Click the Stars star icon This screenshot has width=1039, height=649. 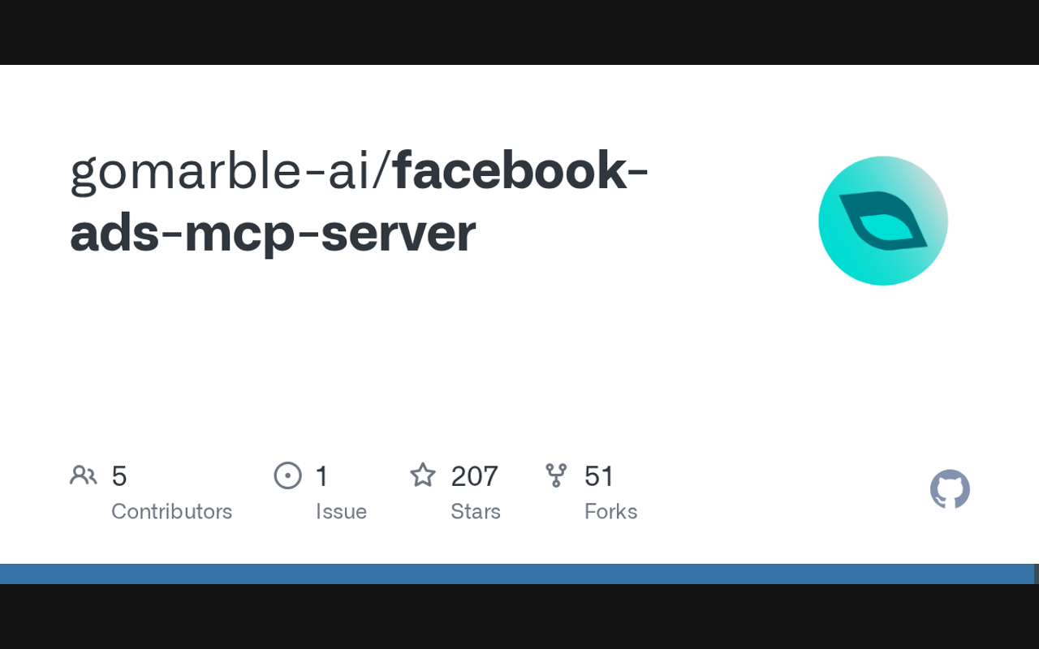[423, 475]
